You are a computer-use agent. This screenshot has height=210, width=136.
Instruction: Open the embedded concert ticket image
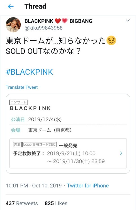pyautogui.click(x=68, y=134)
